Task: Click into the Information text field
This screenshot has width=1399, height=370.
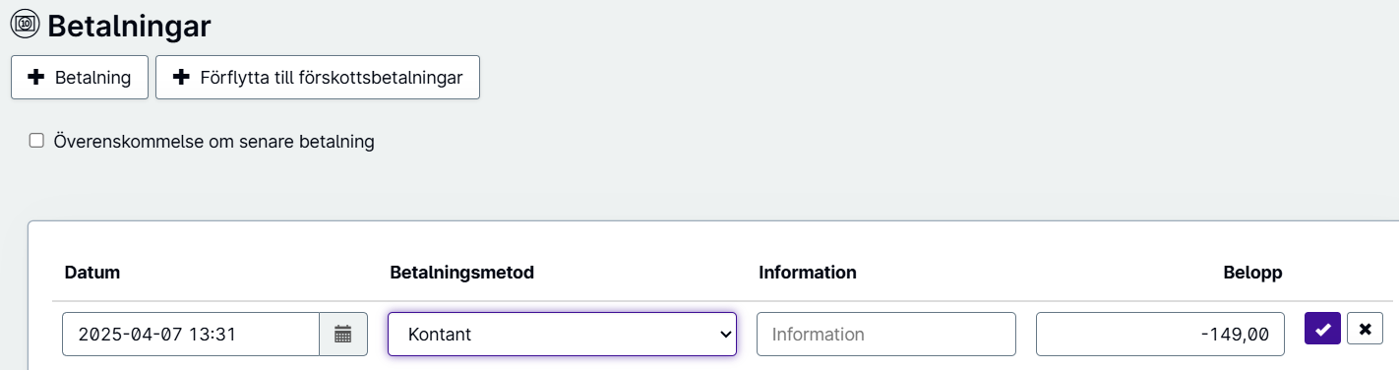Action: pyautogui.click(x=886, y=335)
